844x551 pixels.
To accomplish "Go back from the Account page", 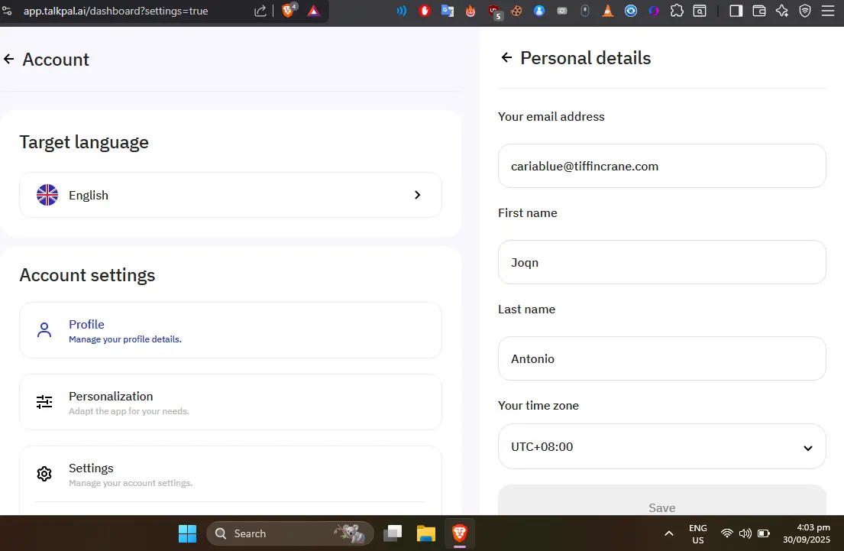I will click(8, 59).
